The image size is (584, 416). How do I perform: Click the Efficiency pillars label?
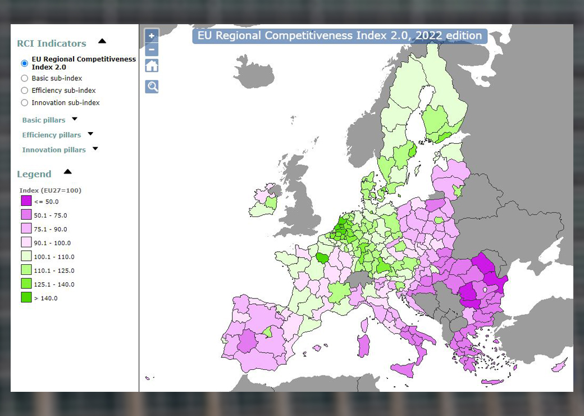[x=52, y=135]
